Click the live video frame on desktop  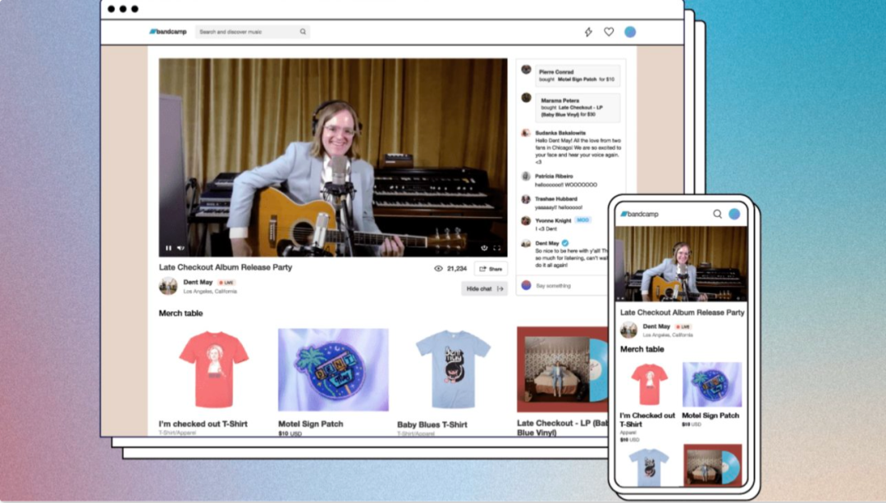click(333, 157)
